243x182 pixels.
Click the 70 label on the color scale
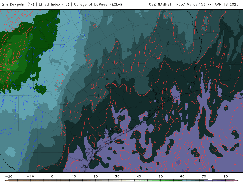204,177
